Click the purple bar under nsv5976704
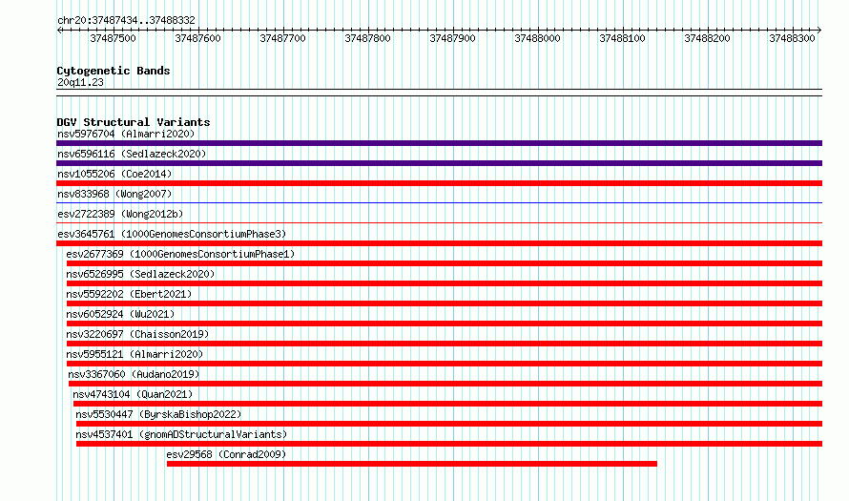 point(439,143)
